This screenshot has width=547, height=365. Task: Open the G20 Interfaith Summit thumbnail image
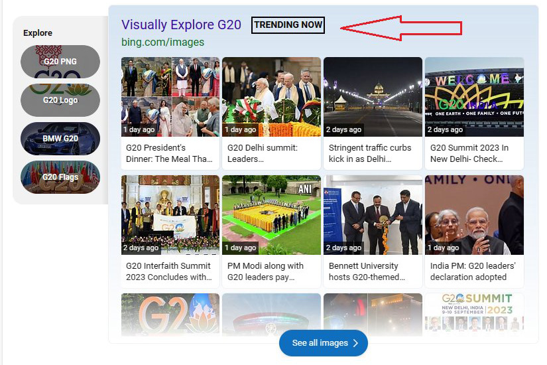click(170, 215)
